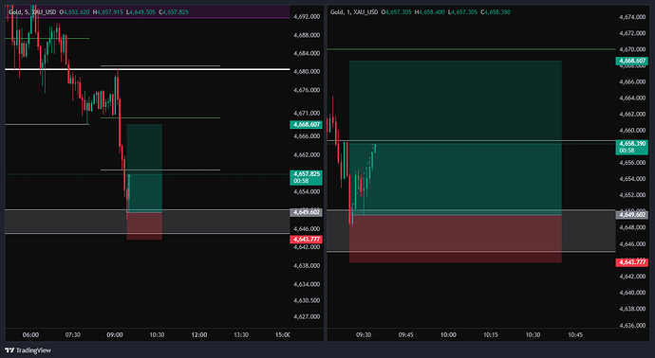Click the 4,658.390 current price label
This screenshot has width=655, height=358.
(x=632, y=147)
